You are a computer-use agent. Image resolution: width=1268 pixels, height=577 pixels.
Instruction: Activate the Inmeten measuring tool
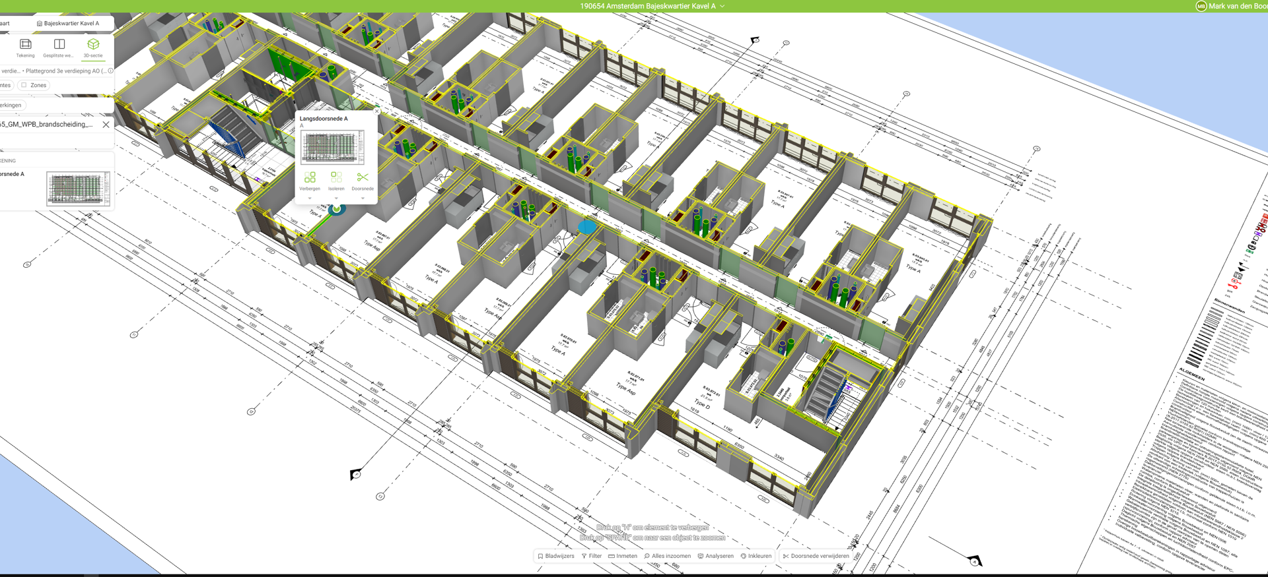[x=623, y=556]
